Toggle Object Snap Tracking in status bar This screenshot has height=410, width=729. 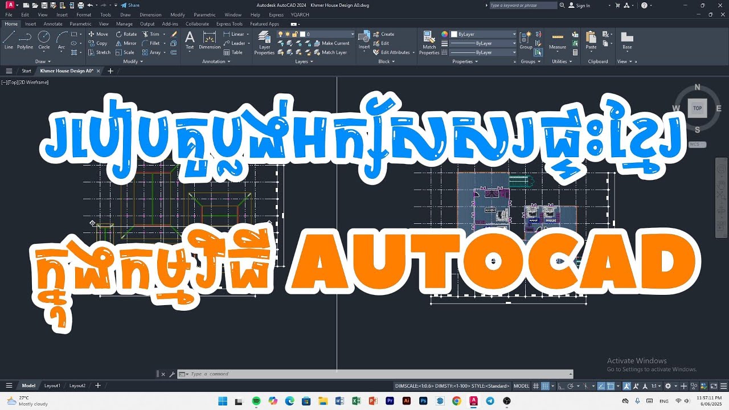pos(601,386)
